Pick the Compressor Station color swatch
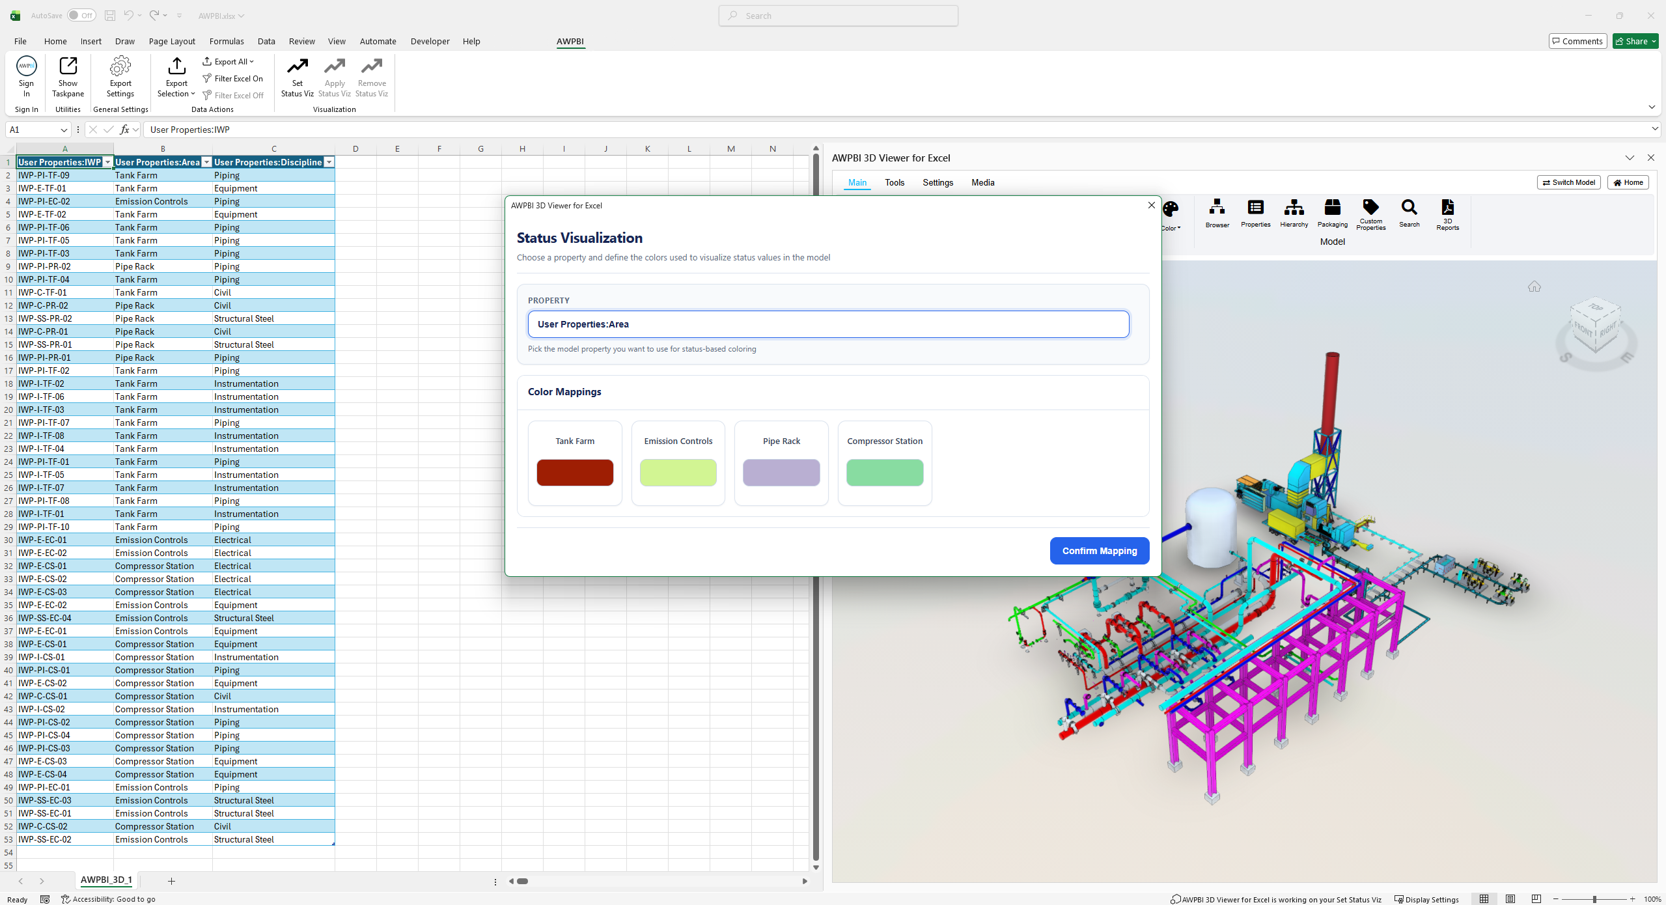Screen dimensions: 1666x905 885,473
